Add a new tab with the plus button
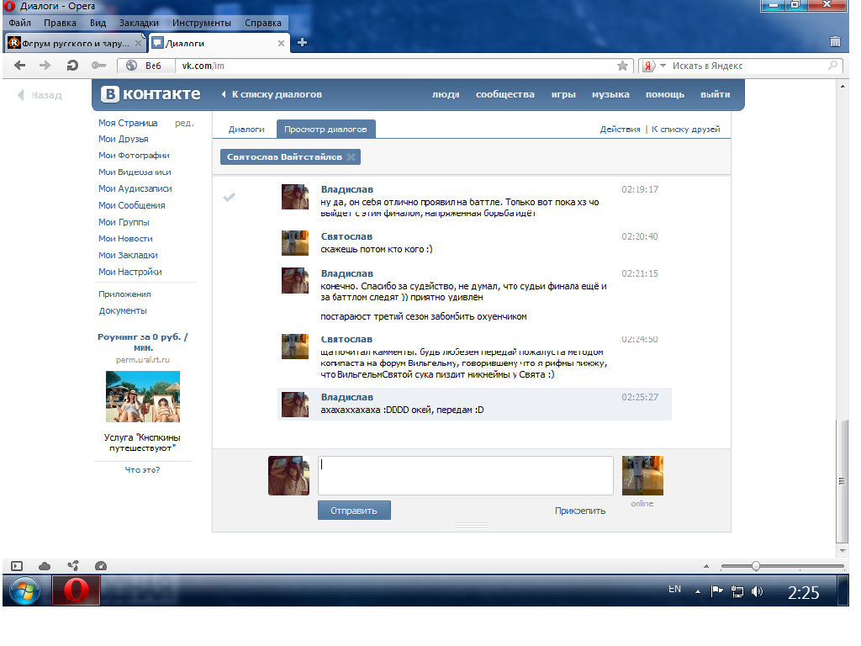Screen dimensions: 861x646 tap(302, 42)
